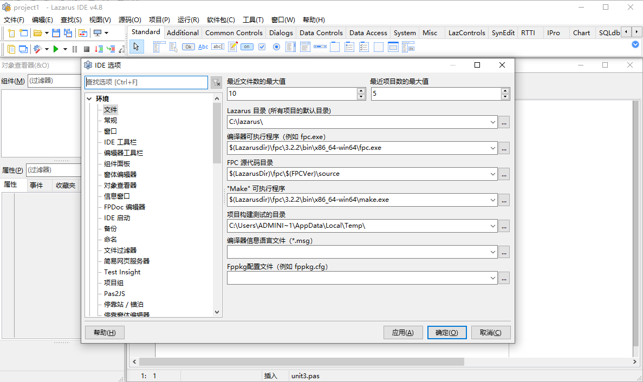Click the New Unit toolbar icon

coord(11,33)
